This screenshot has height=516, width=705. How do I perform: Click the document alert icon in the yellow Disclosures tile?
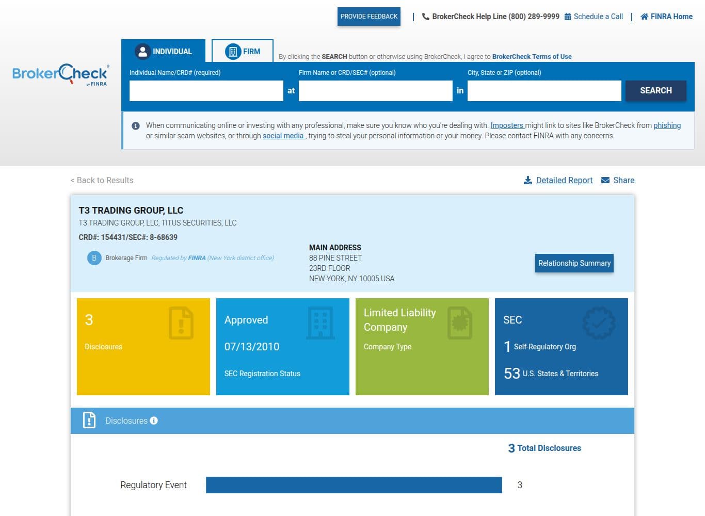click(x=181, y=323)
